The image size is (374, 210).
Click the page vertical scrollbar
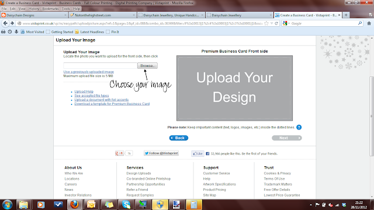(x=372, y=116)
